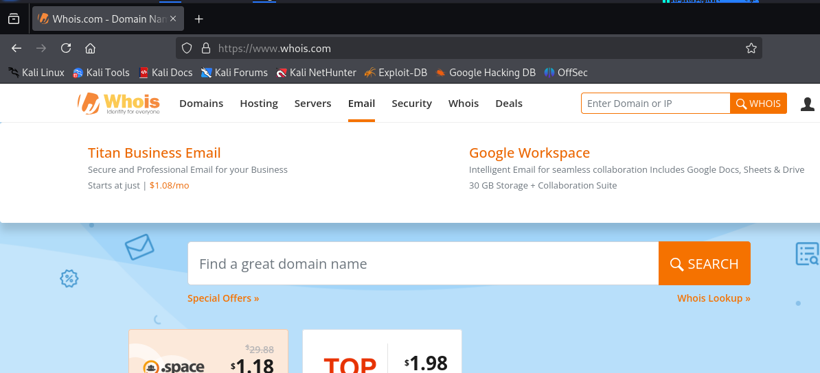Screen dimensions: 820x373
Task: Open a new browser tab
Action: pos(198,19)
